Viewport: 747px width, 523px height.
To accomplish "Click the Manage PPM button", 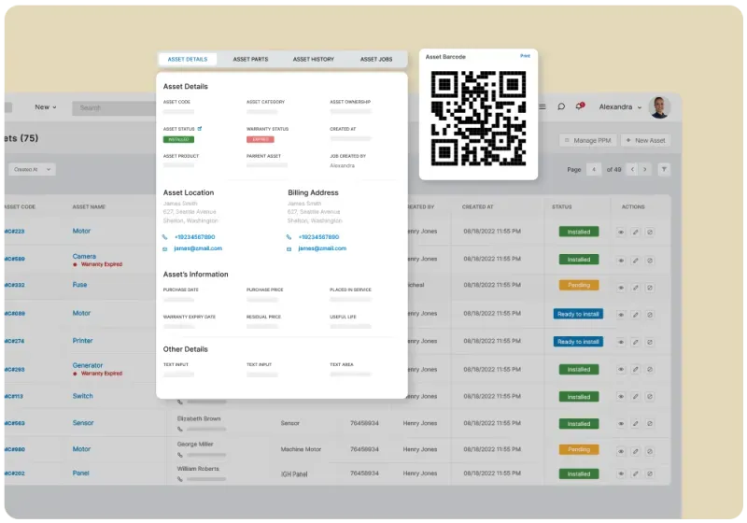I will click(x=588, y=140).
